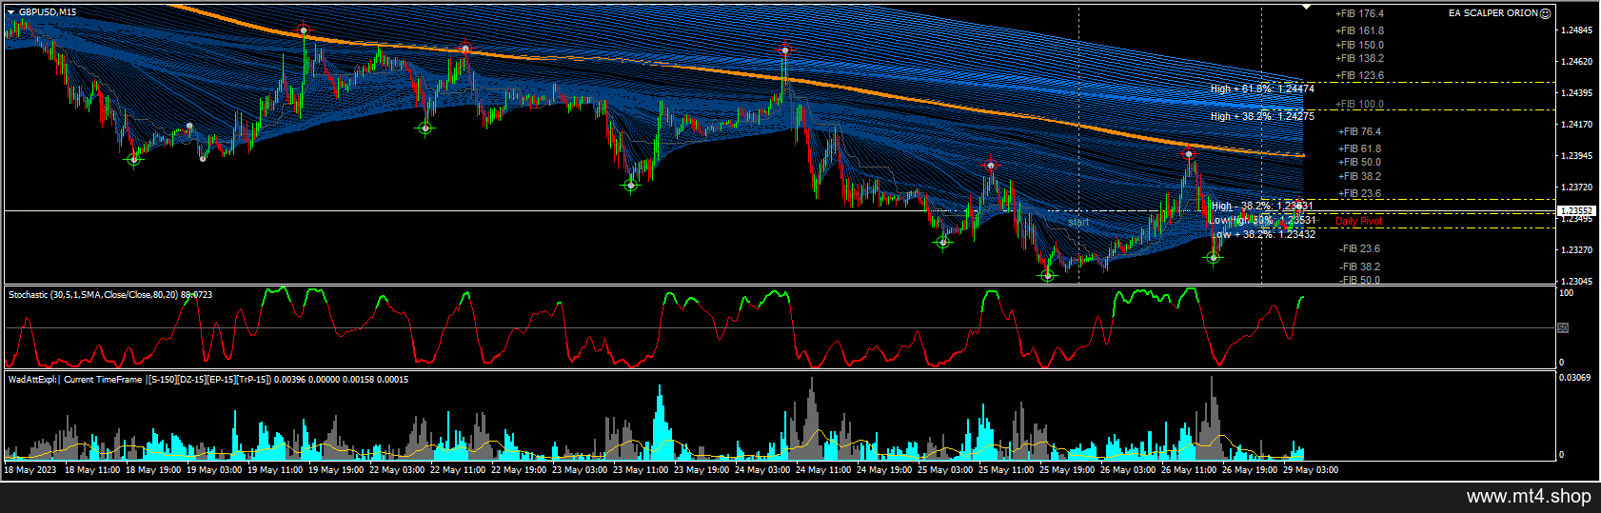The width and height of the screenshot is (1601, 513).
Task: Select the -FIB 50.0 label
Action: click(x=1359, y=280)
